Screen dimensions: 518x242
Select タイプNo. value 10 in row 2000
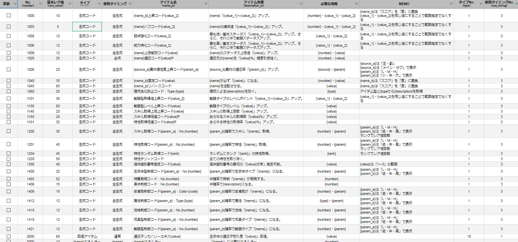468,236
